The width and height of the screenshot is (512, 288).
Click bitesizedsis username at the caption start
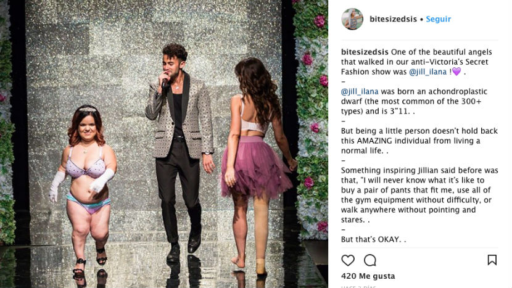365,52
